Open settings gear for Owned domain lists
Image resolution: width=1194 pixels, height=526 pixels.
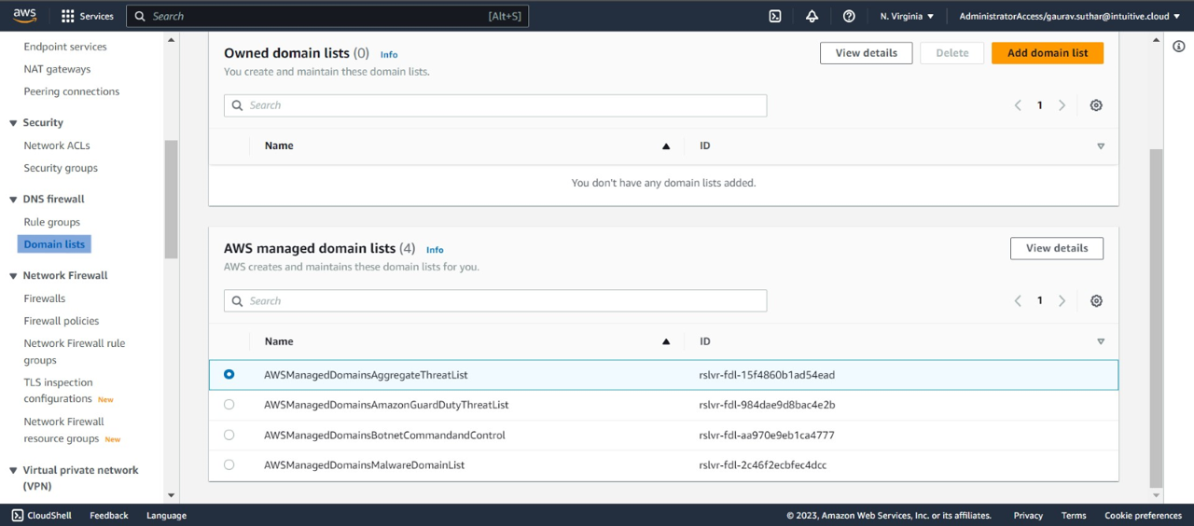click(x=1096, y=105)
